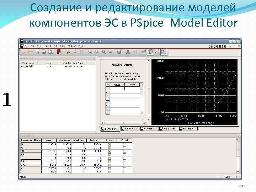Toggle Active checkbox for IS parameter

tap(110, 144)
